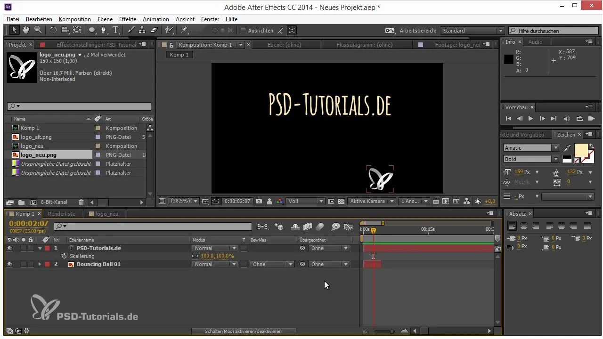Open the Arbeitsbereich Standard dropdown
The width and height of the screenshot is (603, 339).
(473, 31)
